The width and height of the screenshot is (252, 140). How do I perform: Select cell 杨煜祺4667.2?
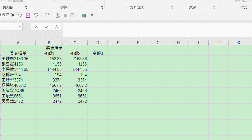click(x=18, y=85)
